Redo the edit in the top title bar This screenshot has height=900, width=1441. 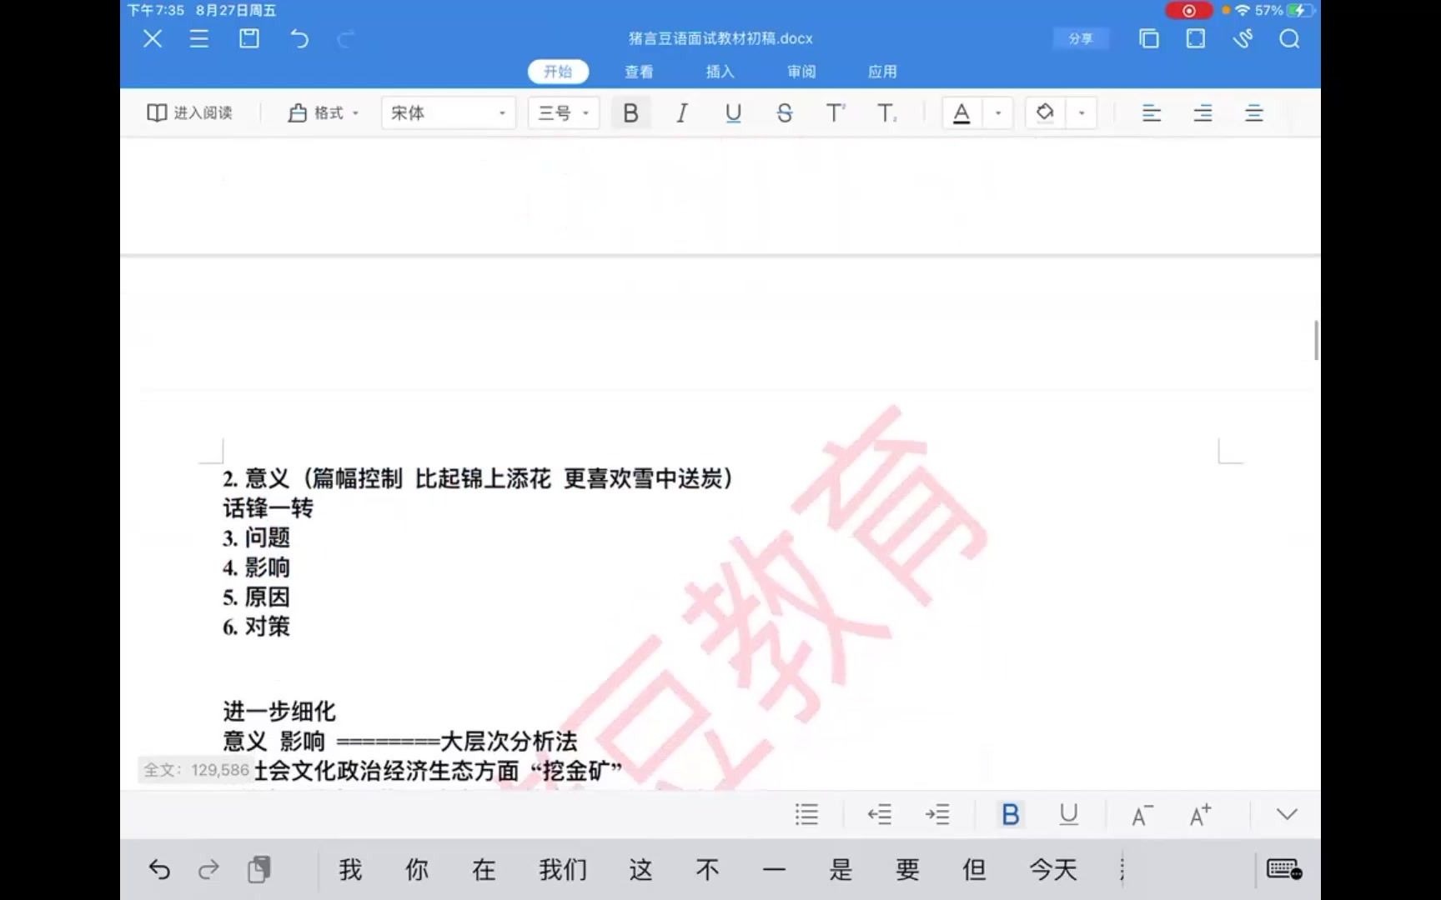346,38
